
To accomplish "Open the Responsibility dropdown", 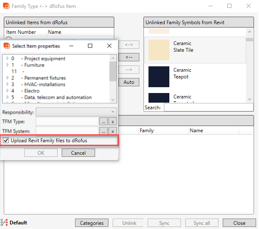I will point(76,112).
